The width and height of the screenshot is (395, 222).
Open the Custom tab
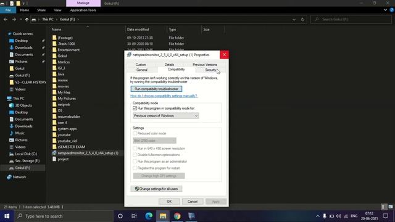(x=141, y=65)
